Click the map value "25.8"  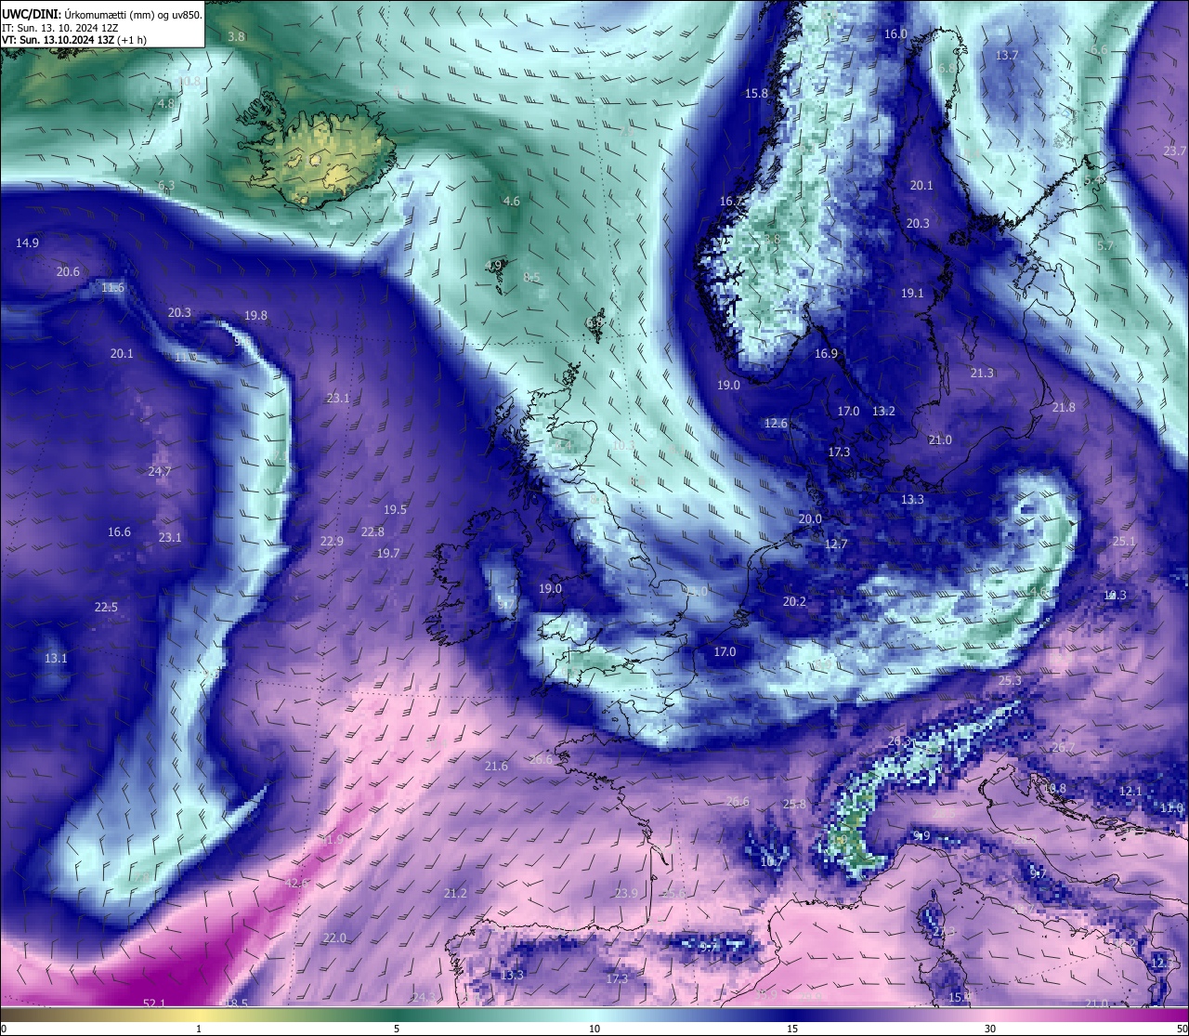tap(794, 804)
